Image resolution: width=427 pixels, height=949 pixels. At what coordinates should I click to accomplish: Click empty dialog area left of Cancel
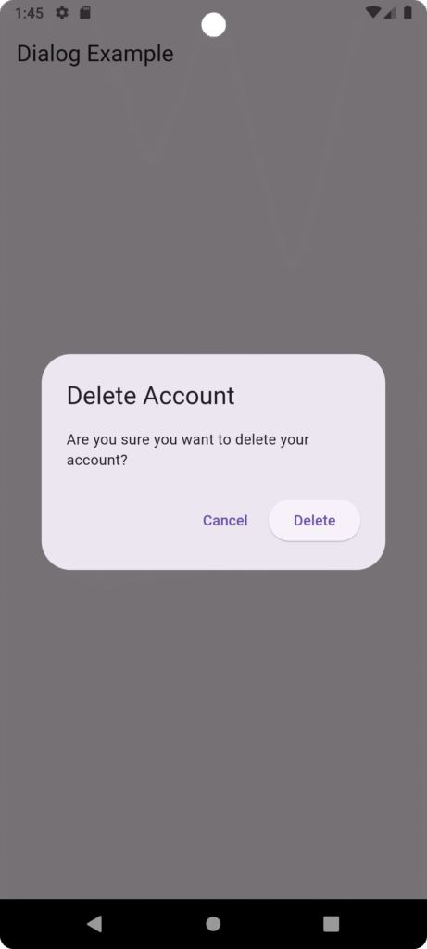121,521
